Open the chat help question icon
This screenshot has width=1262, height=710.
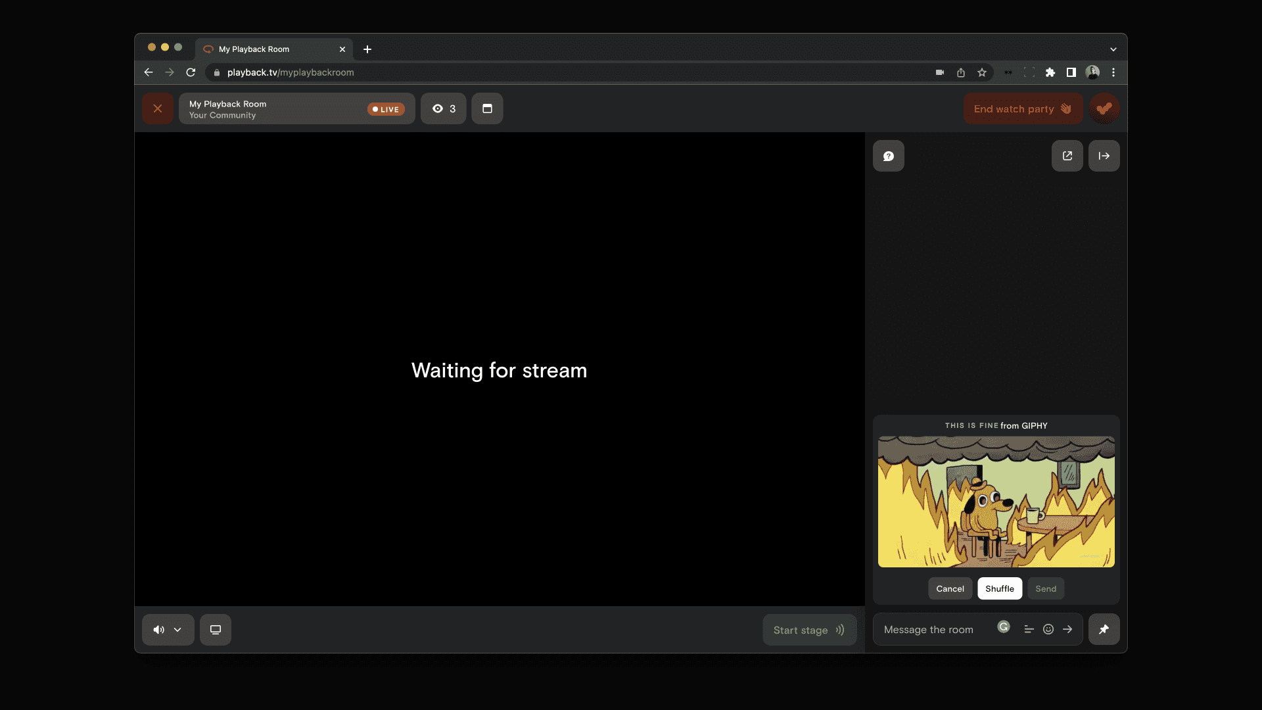(x=889, y=156)
